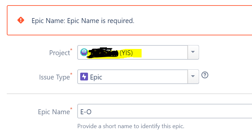This screenshot has width=252, height=133.
Task: Click the red asterisk beside Issue Type label
Action: [71, 75]
